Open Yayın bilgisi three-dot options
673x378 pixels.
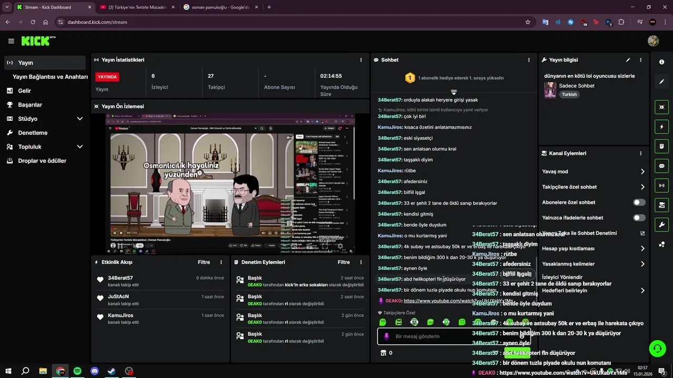coord(640,60)
